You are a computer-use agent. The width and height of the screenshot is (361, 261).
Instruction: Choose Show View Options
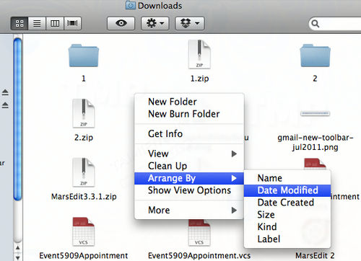(189, 190)
